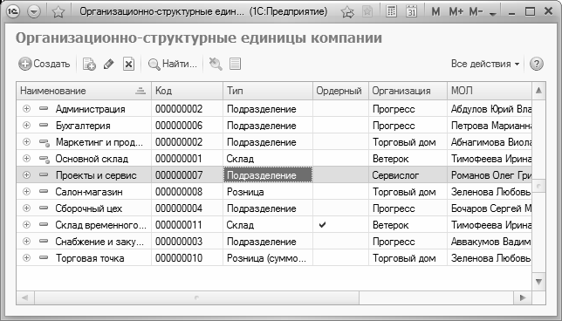Expand the Сборочный цех row

coord(26,208)
